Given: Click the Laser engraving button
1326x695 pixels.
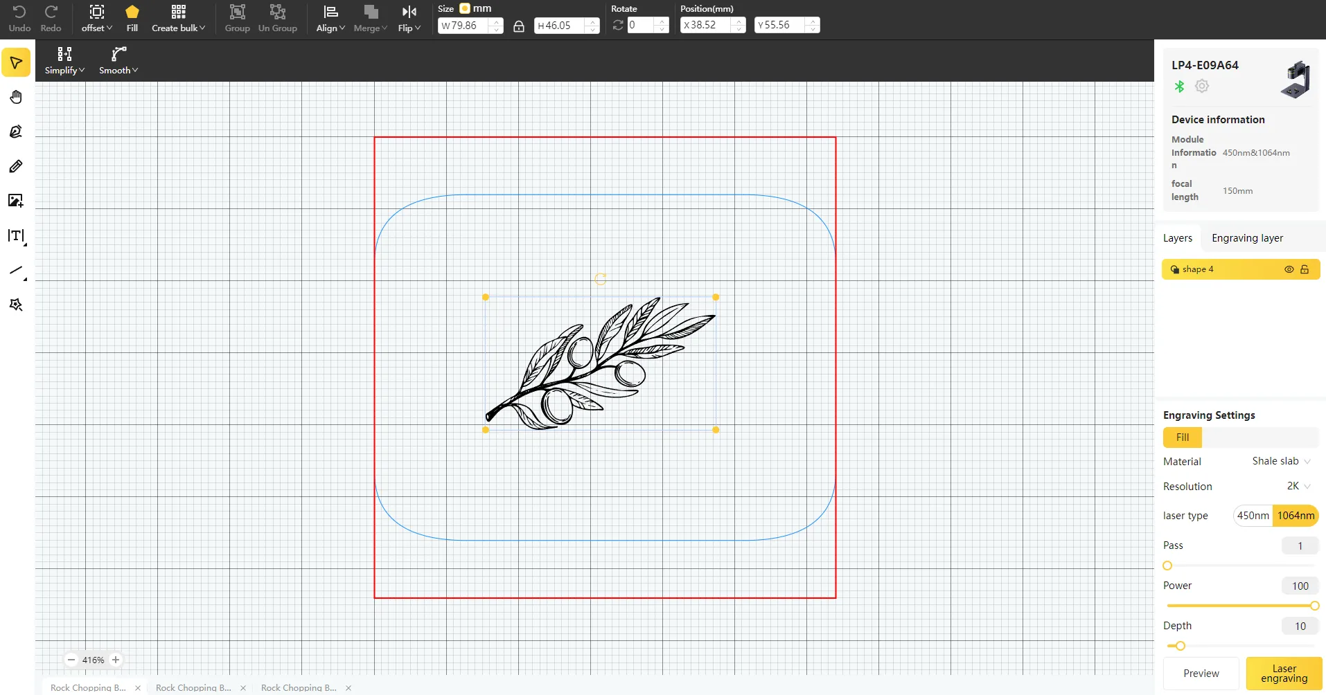Looking at the screenshot, I should (x=1284, y=674).
